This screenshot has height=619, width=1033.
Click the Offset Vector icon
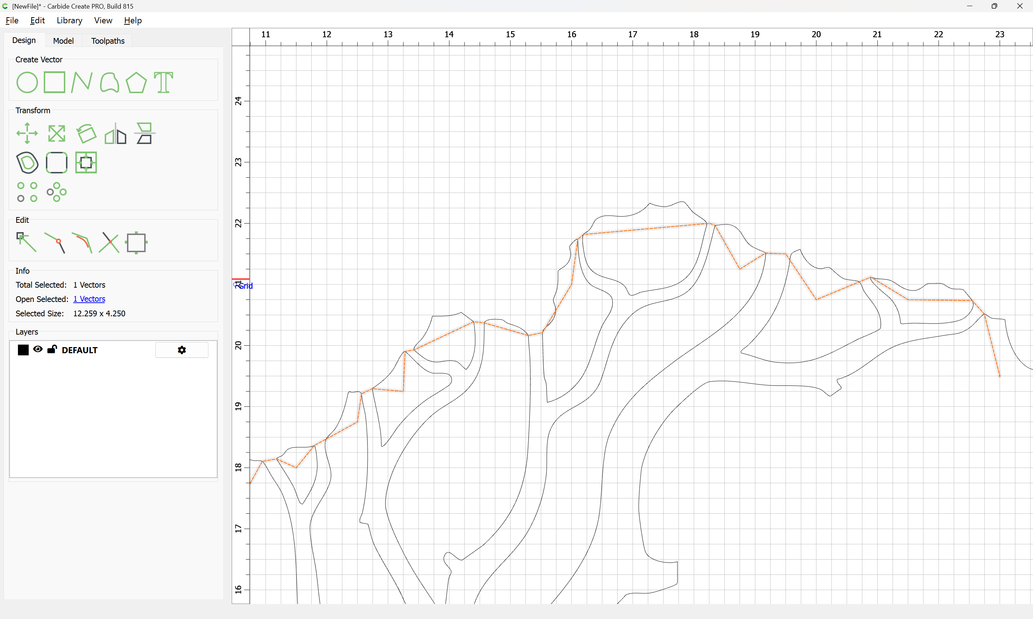[x=27, y=162]
